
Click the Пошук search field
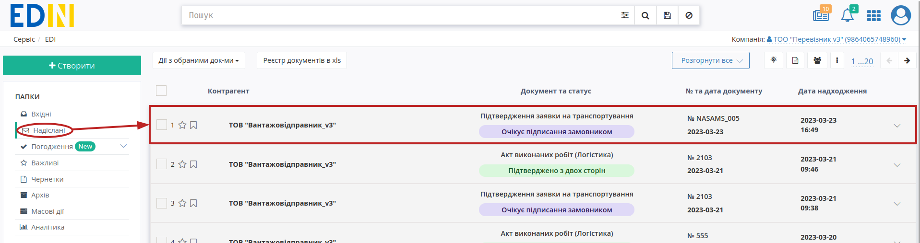398,15
